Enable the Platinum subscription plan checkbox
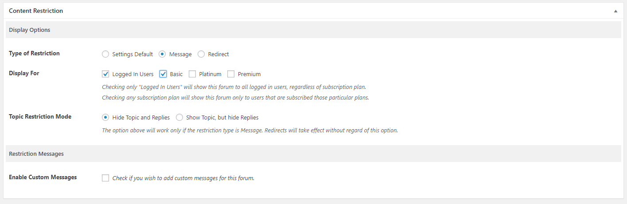 192,74
